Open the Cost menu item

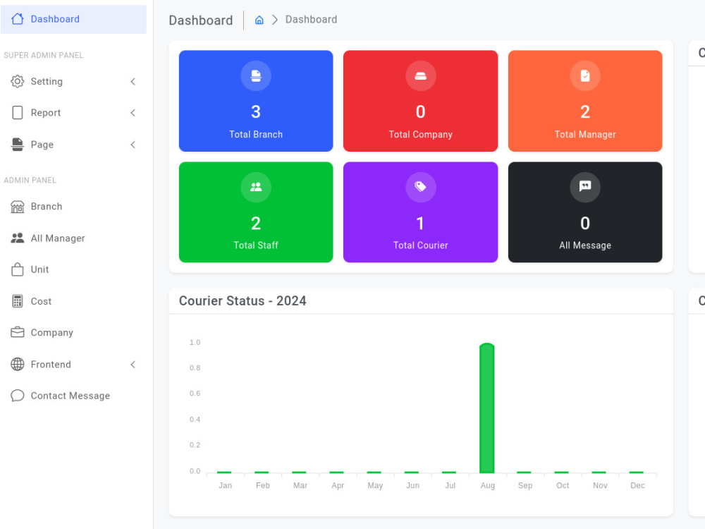click(x=73, y=301)
